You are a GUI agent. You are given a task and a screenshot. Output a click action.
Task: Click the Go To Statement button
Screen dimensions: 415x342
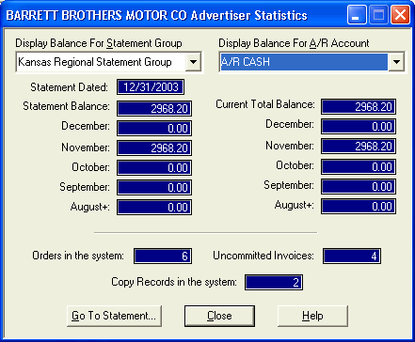[x=114, y=316]
